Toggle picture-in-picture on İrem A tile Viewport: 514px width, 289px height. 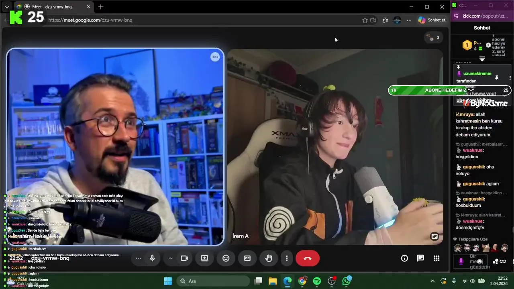coord(434,236)
